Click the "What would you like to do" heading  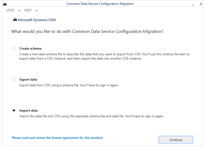pyautogui.click(x=87, y=32)
